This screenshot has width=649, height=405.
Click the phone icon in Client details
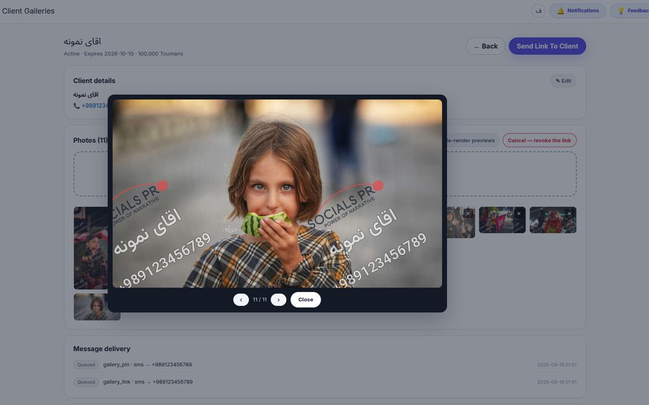[77, 106]
